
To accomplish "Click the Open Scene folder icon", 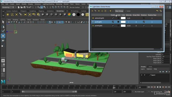I will 21,7.
